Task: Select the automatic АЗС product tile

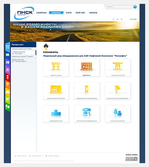Action: [x=118, y=68]
